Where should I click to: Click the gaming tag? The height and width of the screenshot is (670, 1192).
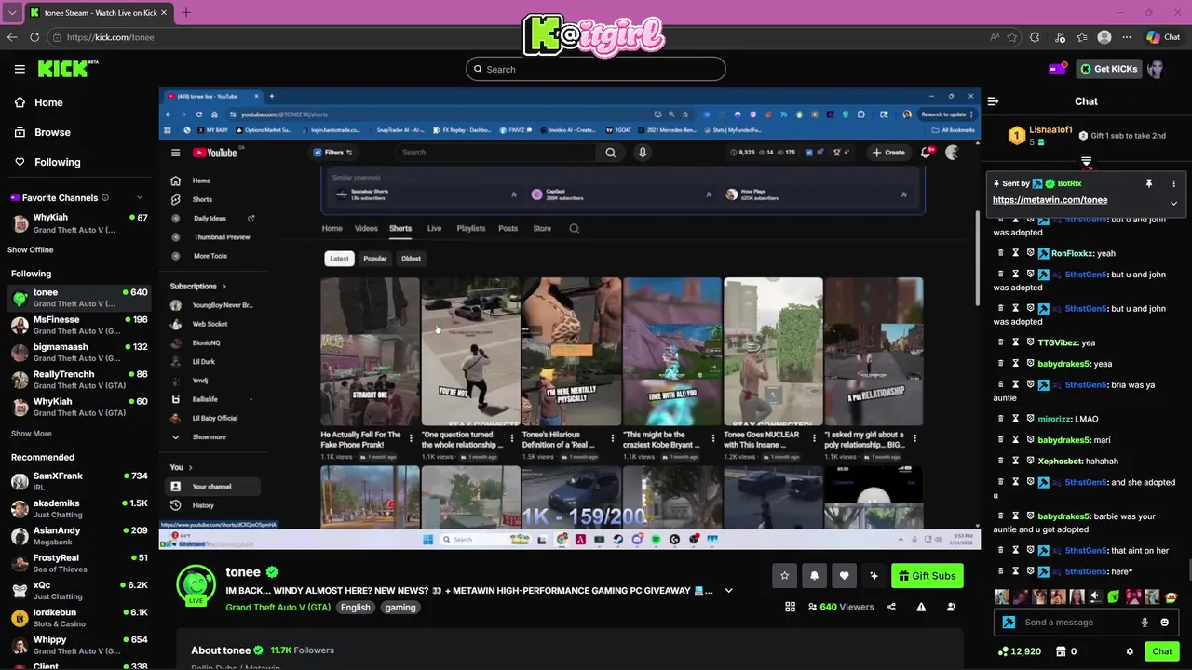point(400,607)
